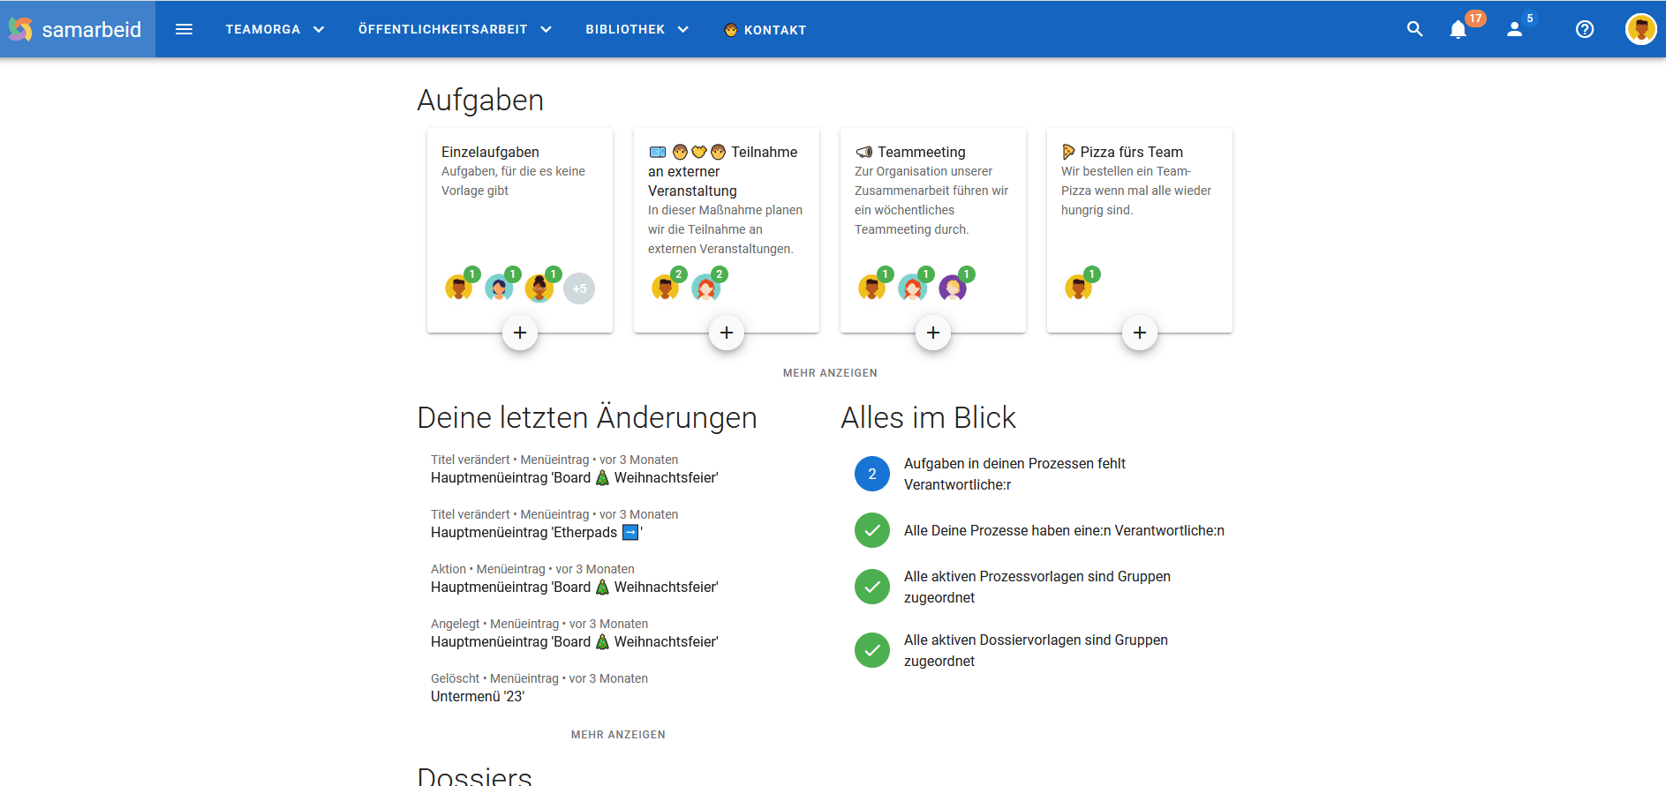The height and width of the screenshot is (786, 1666).
Task: Expand the Teamorga dropdown menu
Action: 275,29
